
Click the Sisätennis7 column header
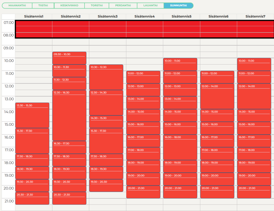click(x=255, y=16)
